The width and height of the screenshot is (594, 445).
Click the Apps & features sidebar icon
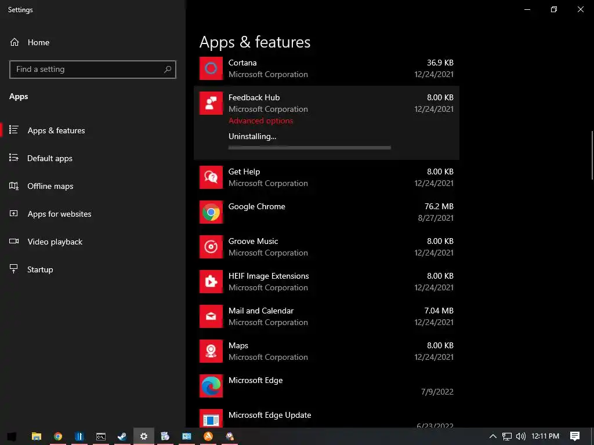pos(14,130)
